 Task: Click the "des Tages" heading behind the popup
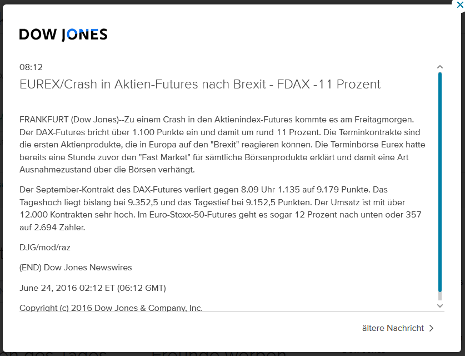click(56, 353)
